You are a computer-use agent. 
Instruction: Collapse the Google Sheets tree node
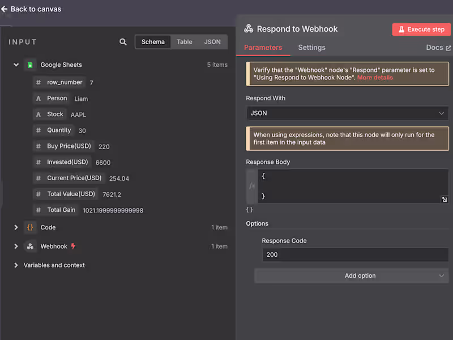coord(16,65)
